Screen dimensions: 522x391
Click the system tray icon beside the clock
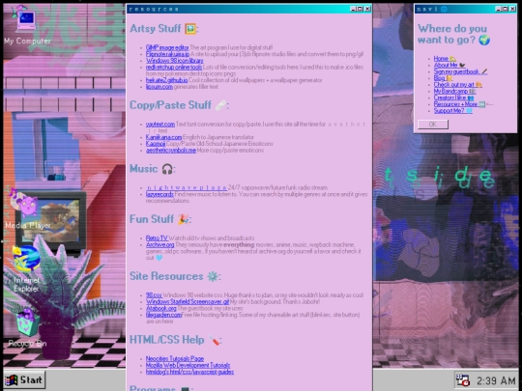[x=462, y=380]
